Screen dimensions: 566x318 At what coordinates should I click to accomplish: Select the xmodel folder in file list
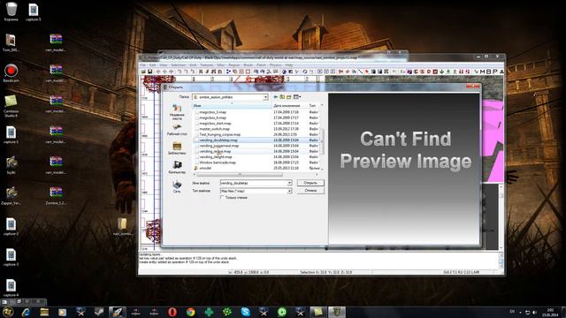tap(205, 168)
